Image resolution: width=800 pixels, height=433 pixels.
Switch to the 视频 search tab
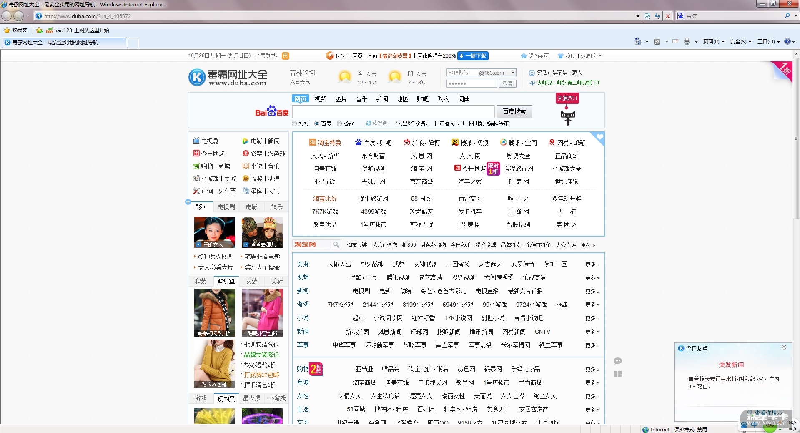tap(321, 99)
